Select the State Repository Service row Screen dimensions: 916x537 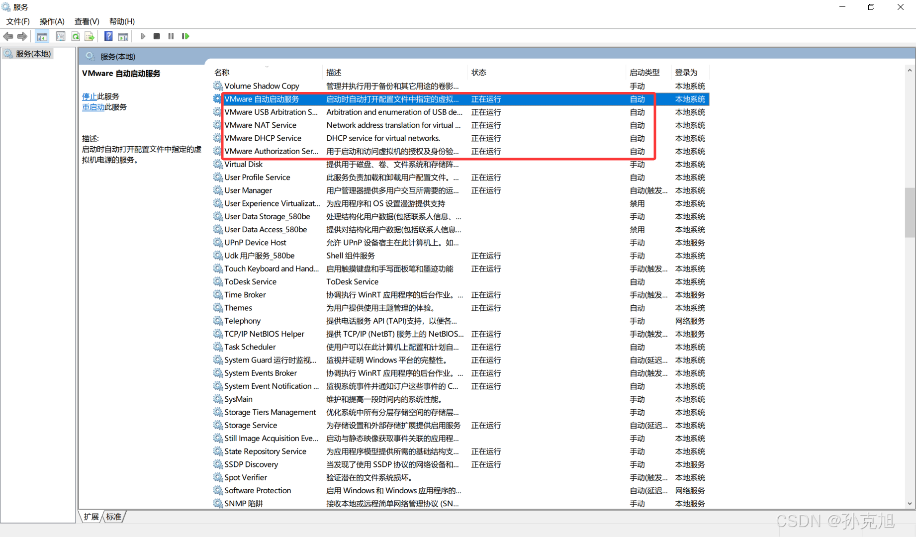460,451
